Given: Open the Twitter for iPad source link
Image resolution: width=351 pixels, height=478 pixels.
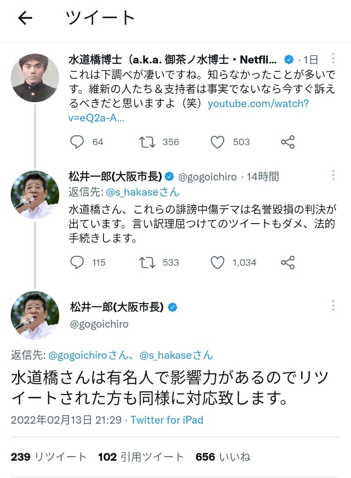Looking at the screenshot, I should point(166,420).
